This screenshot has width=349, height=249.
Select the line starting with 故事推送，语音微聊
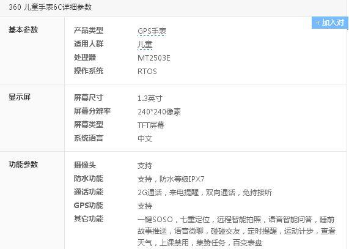[x=237, y=231]
